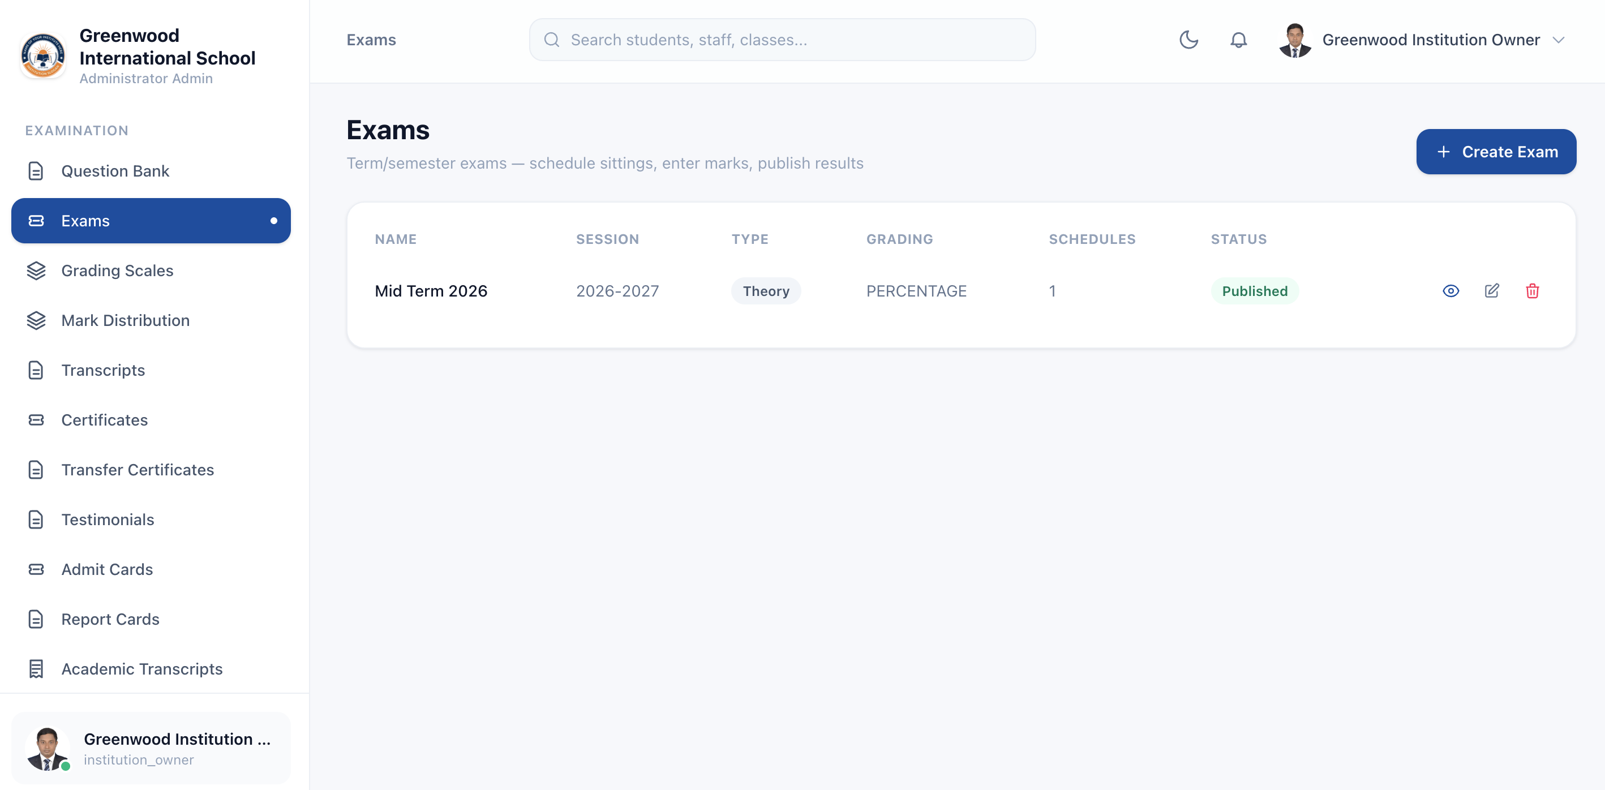Click the Greenwood school logo
The image size is (1605, 790).
coord(43,56)
